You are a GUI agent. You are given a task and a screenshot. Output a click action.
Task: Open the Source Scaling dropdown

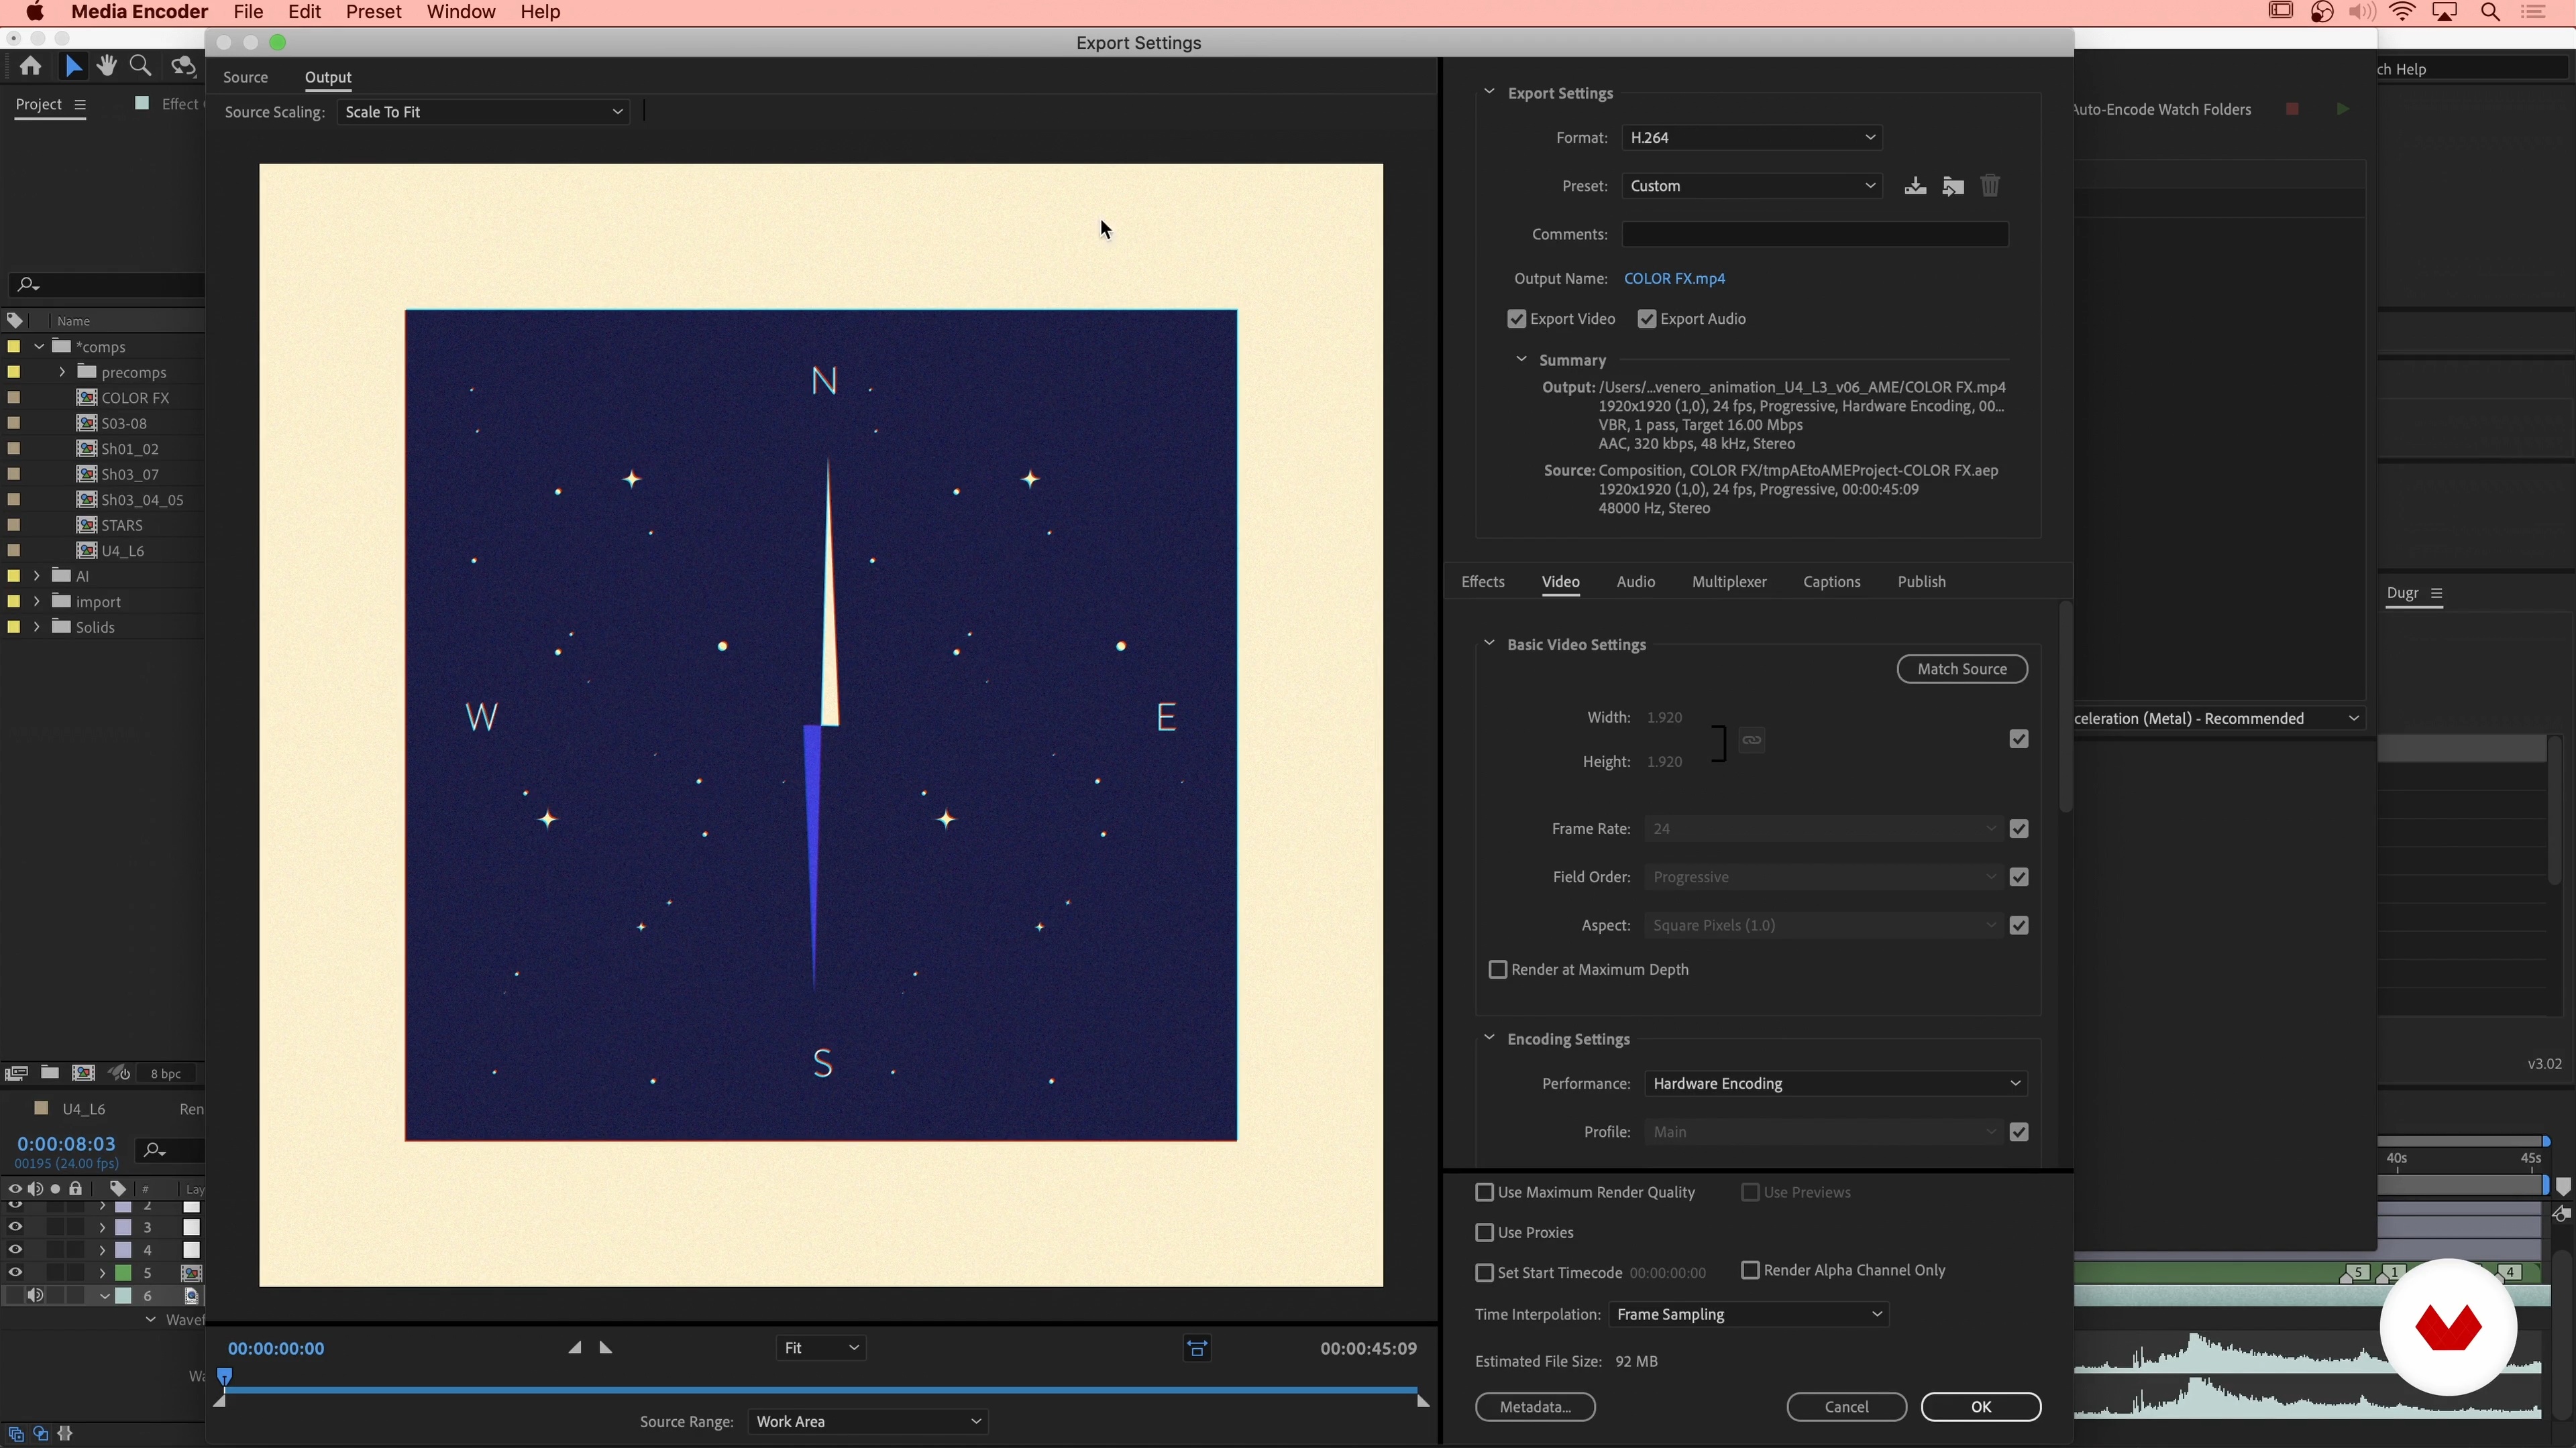[483, 112]
